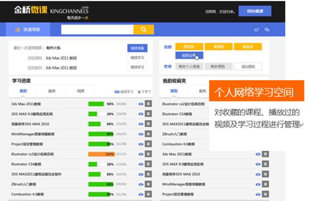
Task: Click the blue 继续观看 button
Action: coord(137,48)
